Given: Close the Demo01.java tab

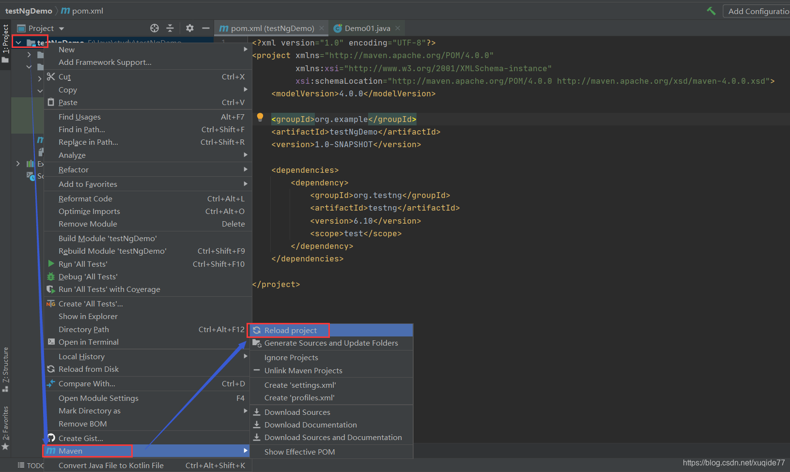Looking at the screenshot, I should pyautogui.click(x=398, y=28).
